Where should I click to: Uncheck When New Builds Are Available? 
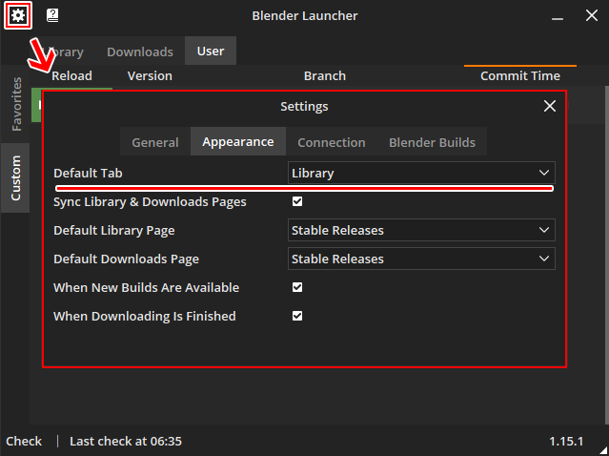pos(297,287)
